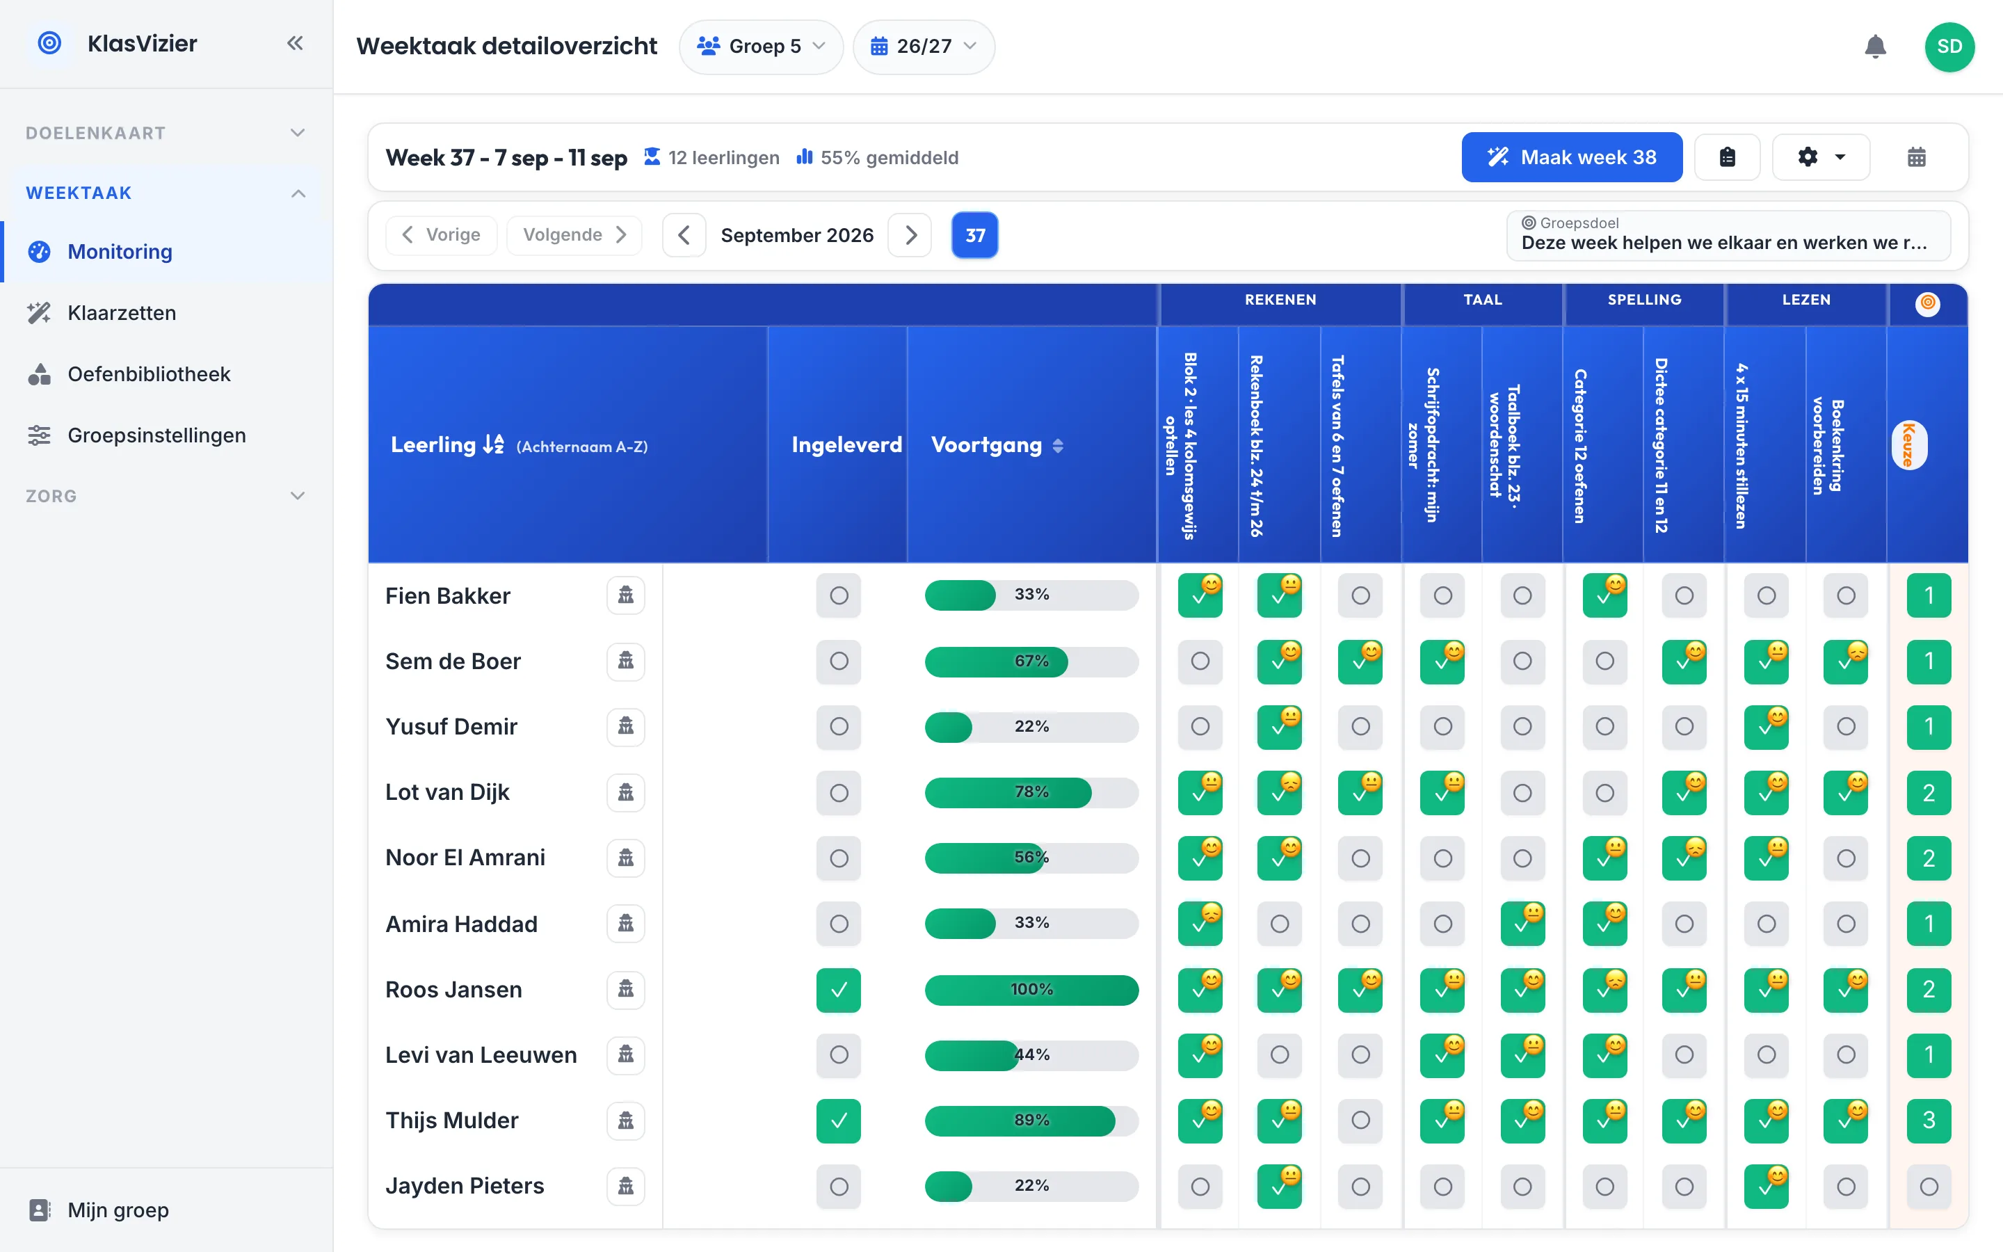Viewport: 2003px width, 1252px height.
Task: Open Monitoring in sidebar
Action: click(x=166, y=252)
